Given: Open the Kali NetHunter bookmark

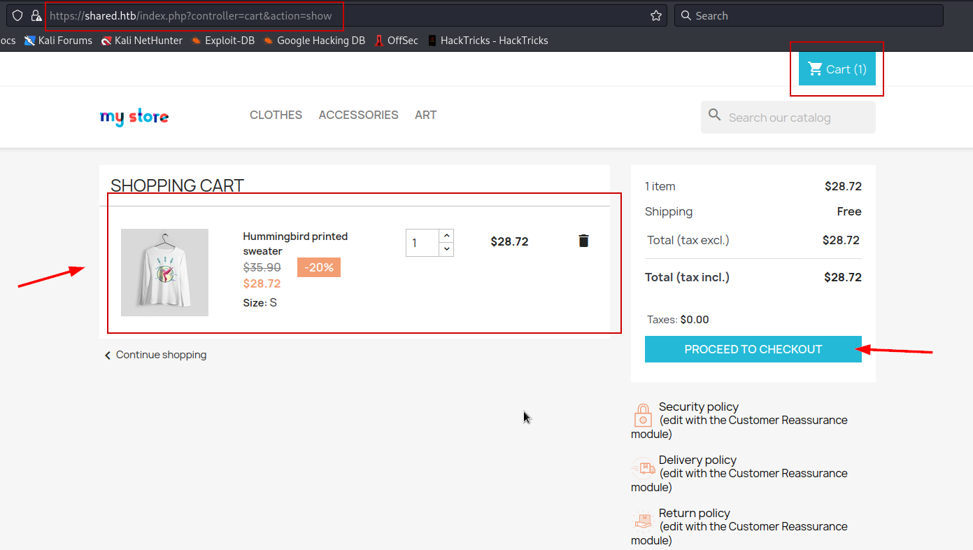Looking at the screenshot, I should (141, 41).
